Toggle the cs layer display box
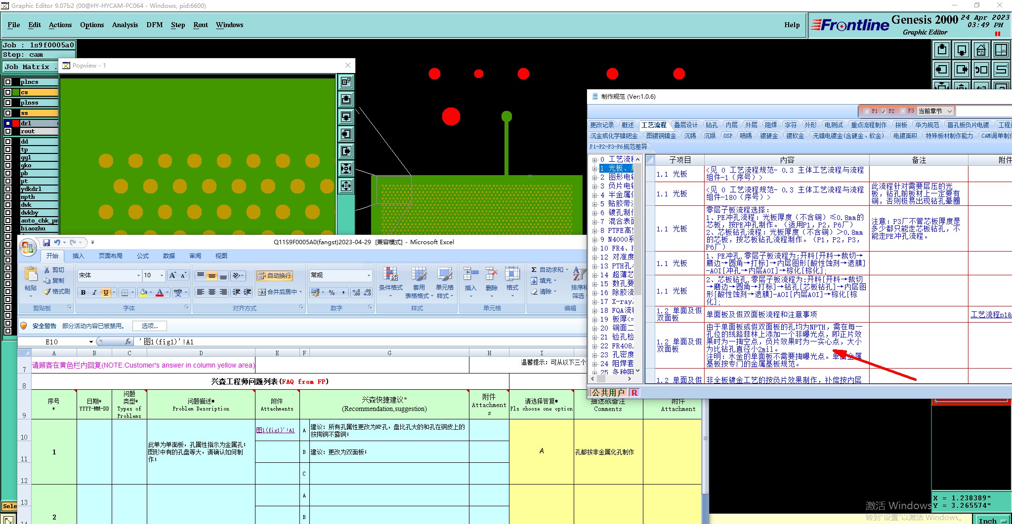 (x=7, y=92)
